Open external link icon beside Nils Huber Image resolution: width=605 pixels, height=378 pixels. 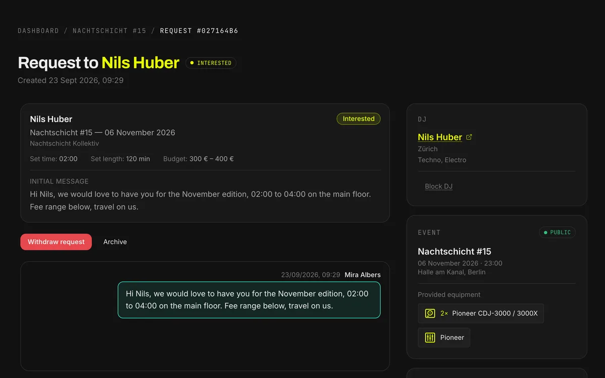(469, 137)
